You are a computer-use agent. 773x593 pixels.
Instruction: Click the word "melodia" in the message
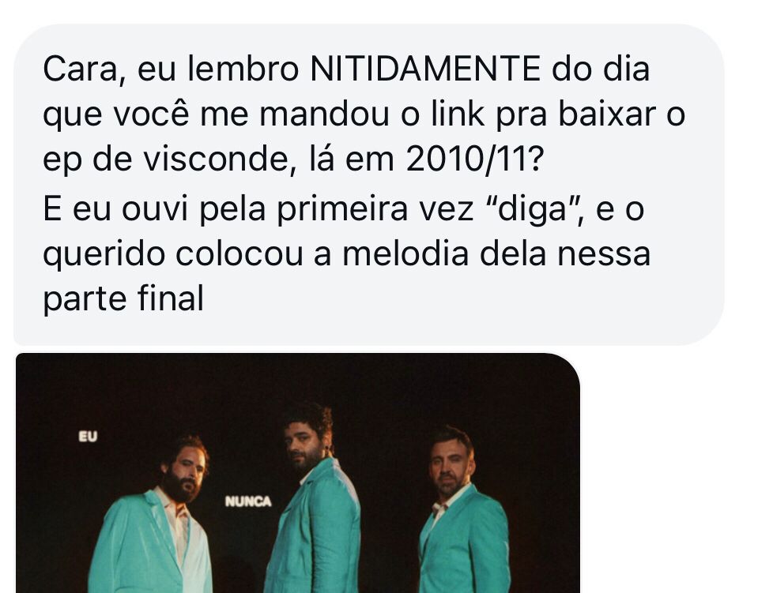point(405,253)
